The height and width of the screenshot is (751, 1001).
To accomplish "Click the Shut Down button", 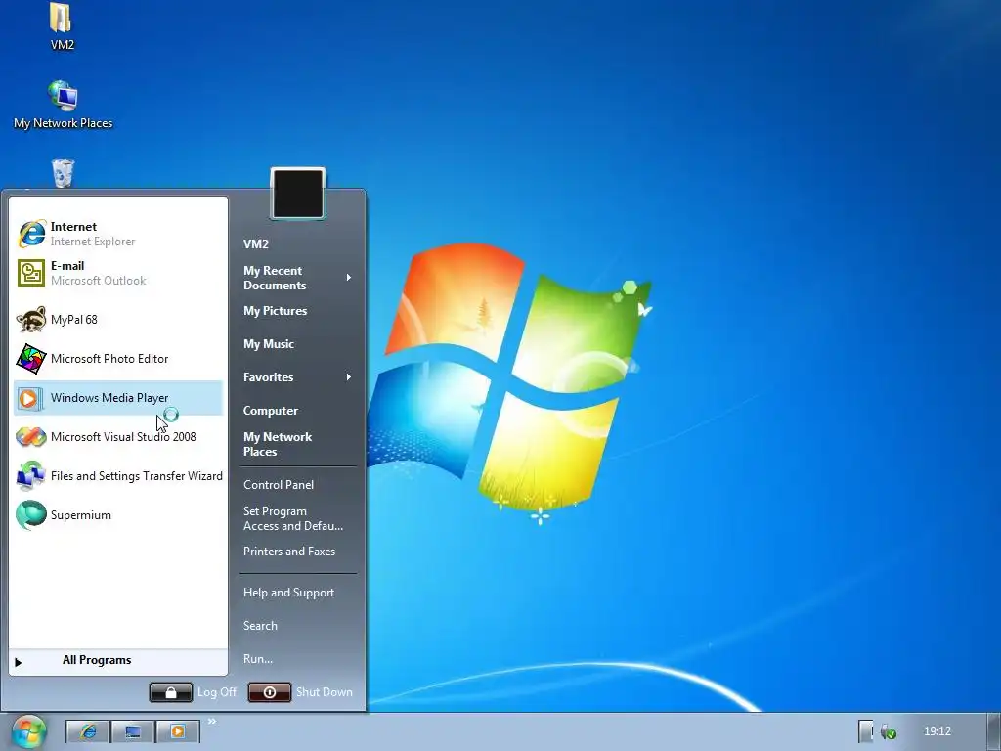I will 270,692.
